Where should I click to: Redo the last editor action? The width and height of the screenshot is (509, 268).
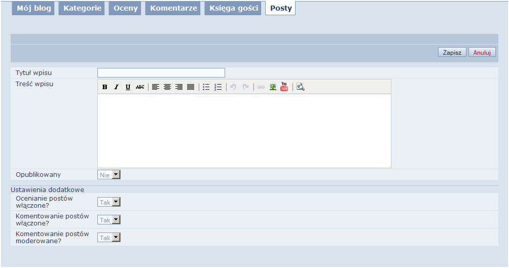point(245,87)
